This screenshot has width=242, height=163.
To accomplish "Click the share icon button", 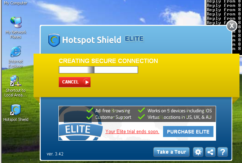I will point(210,152).
